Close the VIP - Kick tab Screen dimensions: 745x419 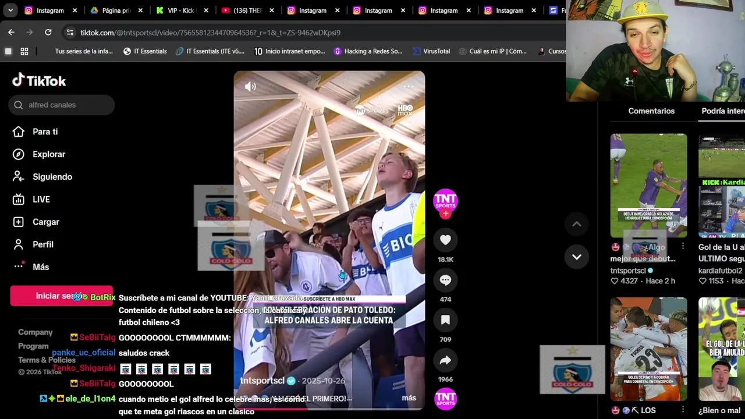click(206, 10)
